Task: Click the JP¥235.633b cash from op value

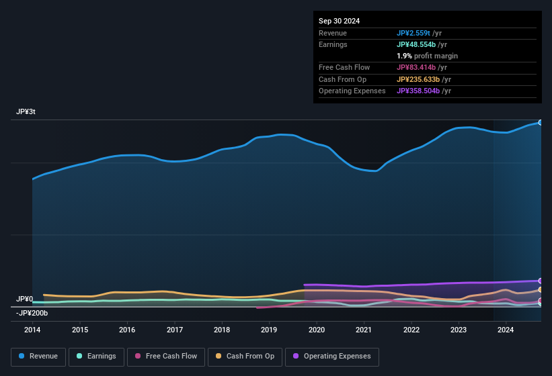Action: click(418, 79)
